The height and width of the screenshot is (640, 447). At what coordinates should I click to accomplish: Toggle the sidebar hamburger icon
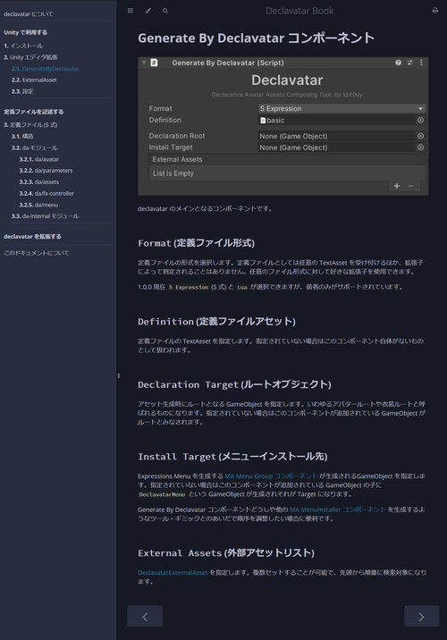coord(131,11)
